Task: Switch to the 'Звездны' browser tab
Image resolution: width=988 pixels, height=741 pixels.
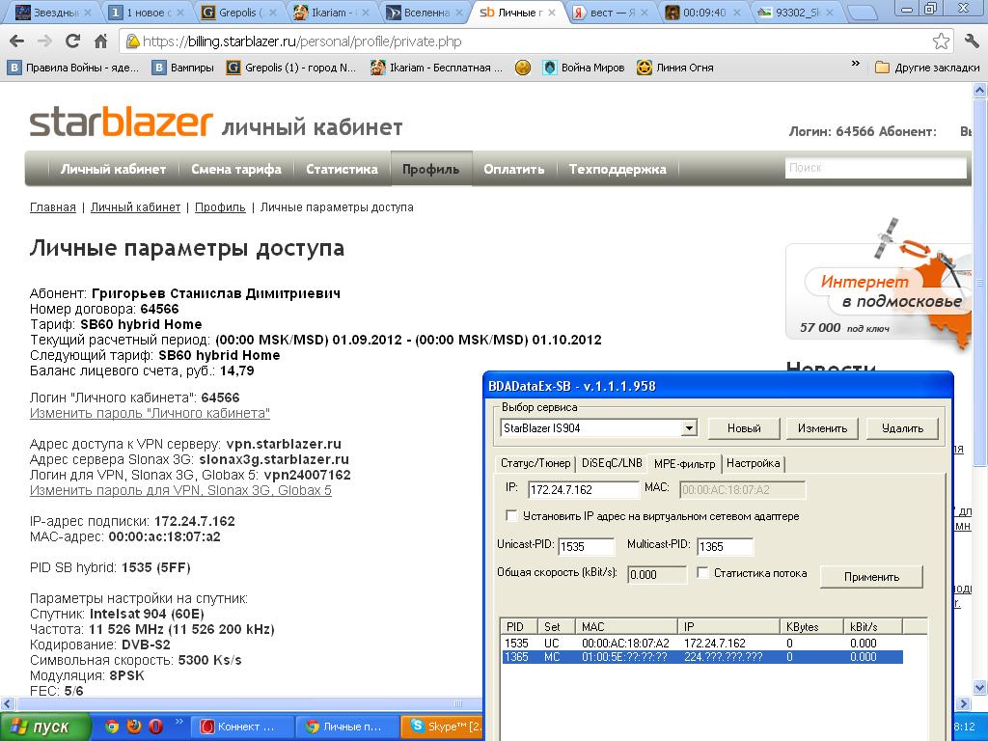Action: pos(52,12)
